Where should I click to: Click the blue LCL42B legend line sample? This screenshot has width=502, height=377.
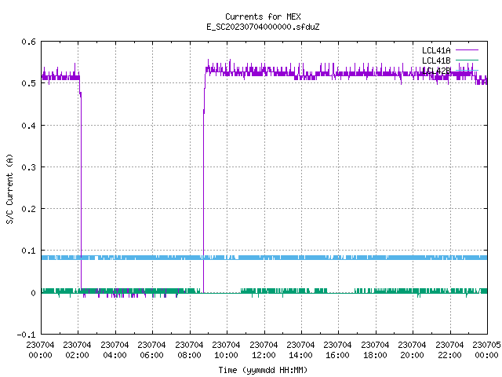[x=467, y=70]
